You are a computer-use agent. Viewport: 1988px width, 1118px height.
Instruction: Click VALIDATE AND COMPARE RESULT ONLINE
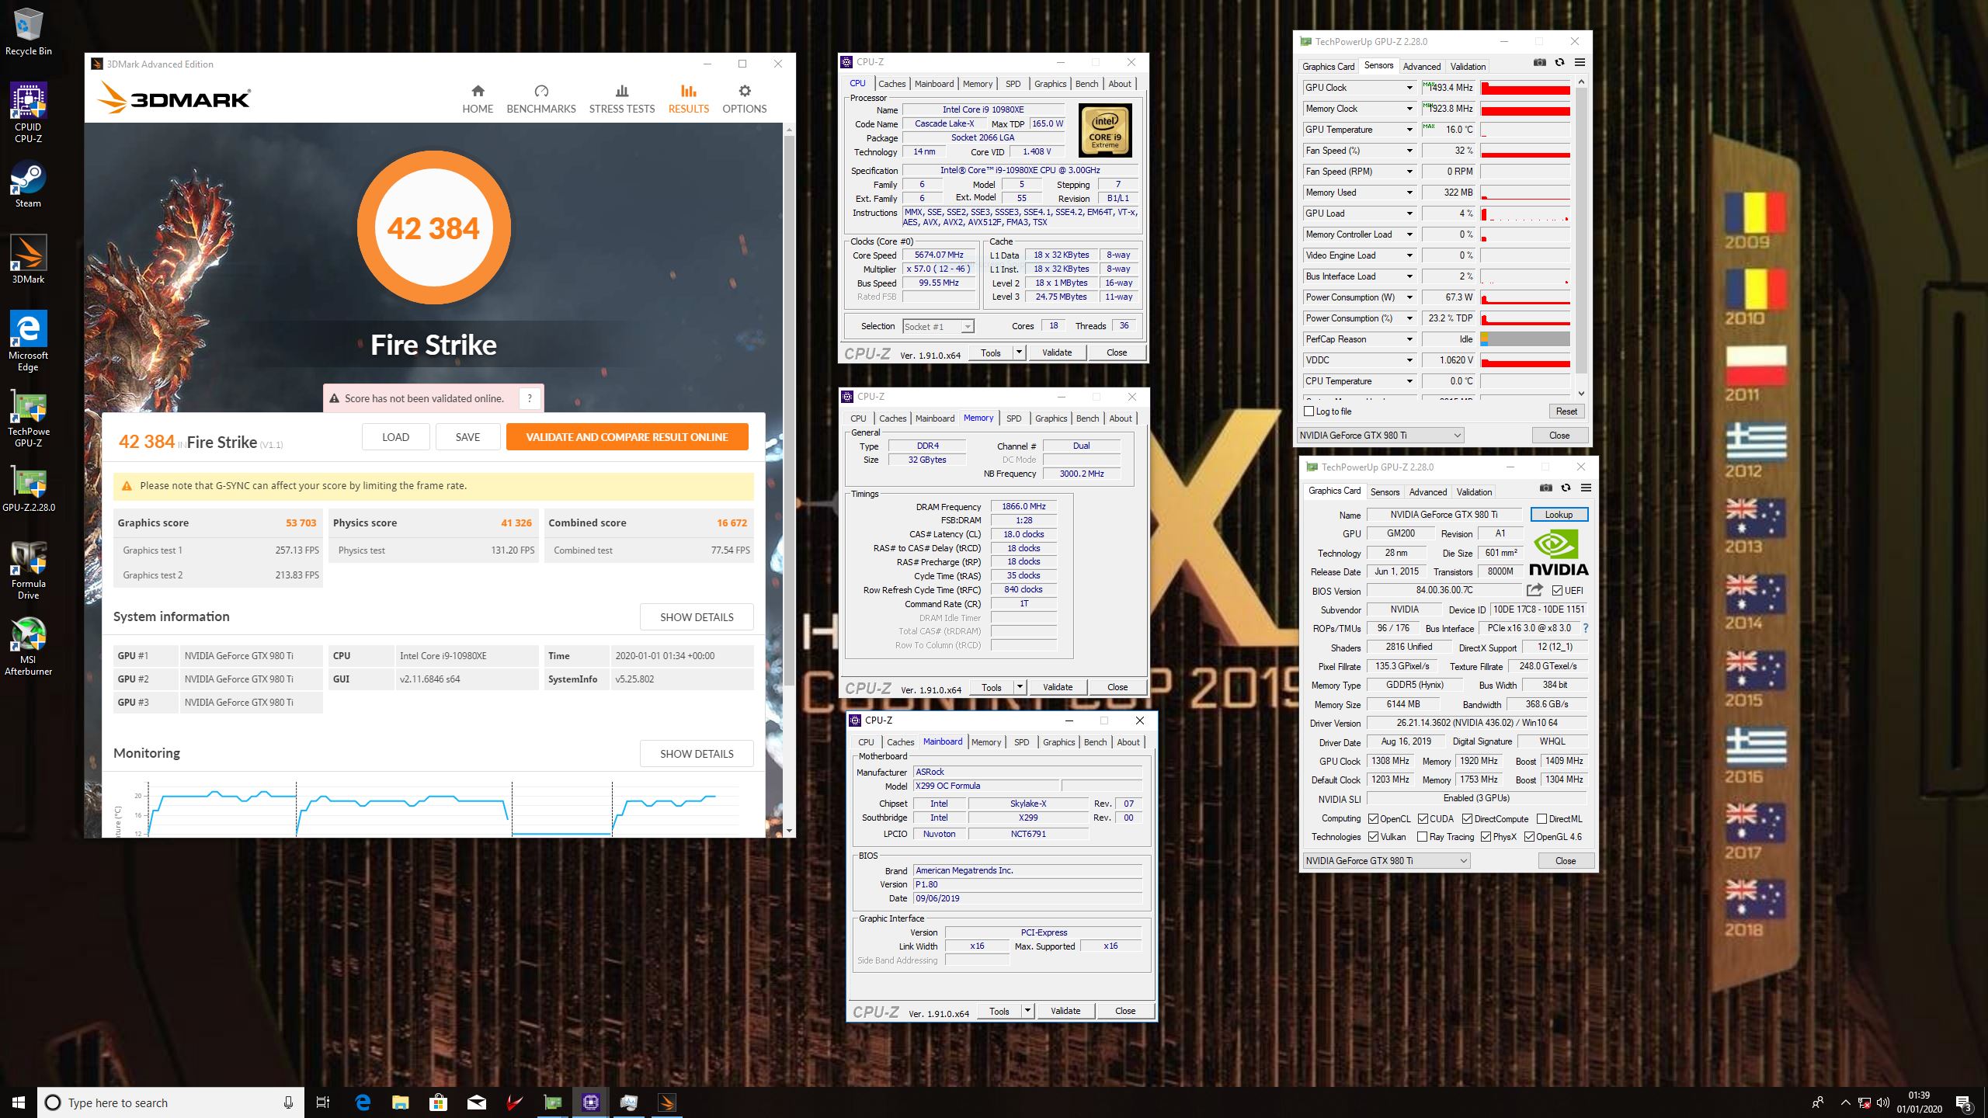(x=627, y=437)
